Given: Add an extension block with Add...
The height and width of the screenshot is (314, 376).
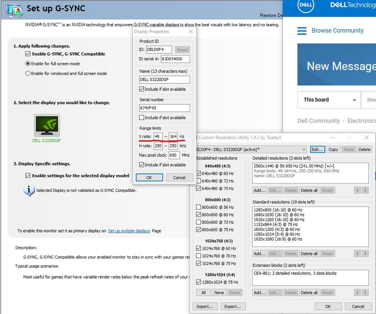Looking at the screenshot, I should click(x=259, y=293).
